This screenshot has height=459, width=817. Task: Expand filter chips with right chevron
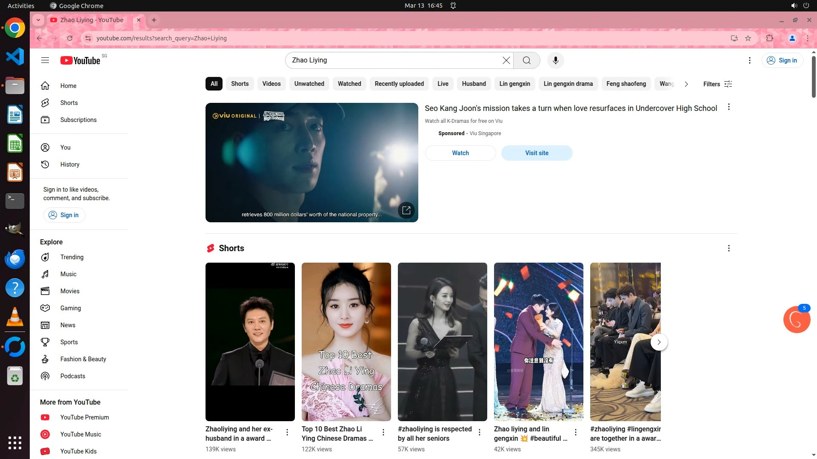click(686, 84)
